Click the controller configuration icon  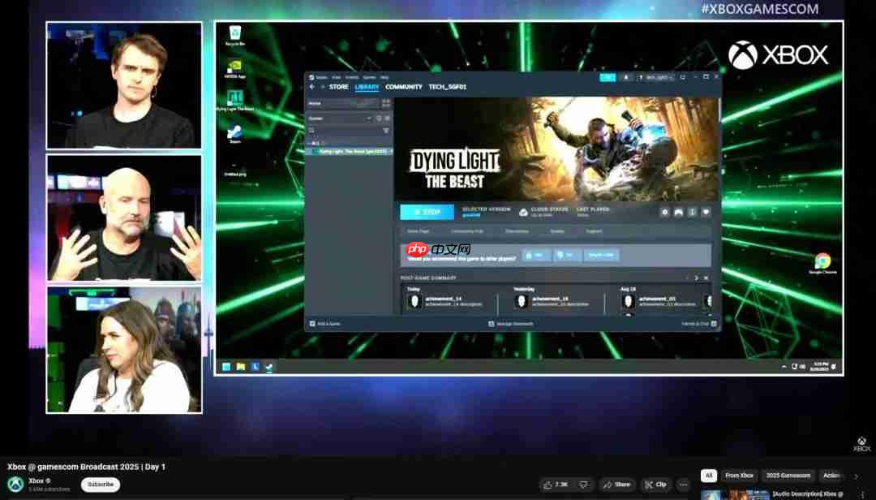[x=678, y=212]
